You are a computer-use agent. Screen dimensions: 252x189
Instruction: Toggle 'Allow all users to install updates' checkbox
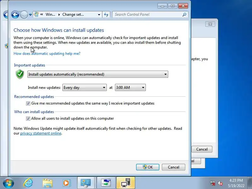click(28, 119)
